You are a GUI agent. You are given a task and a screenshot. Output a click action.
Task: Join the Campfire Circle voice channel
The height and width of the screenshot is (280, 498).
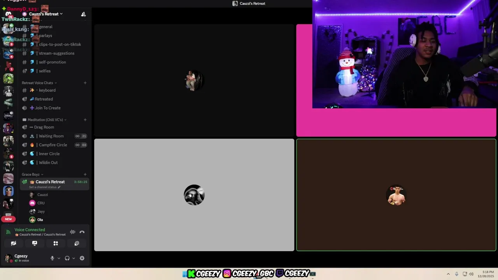tap(54, 145)
